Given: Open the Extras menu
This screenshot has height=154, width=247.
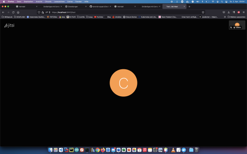Looking at the screenshot, I should click(70, 2).
